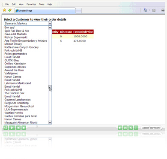Click the playback progress slider track

(72, 128)
